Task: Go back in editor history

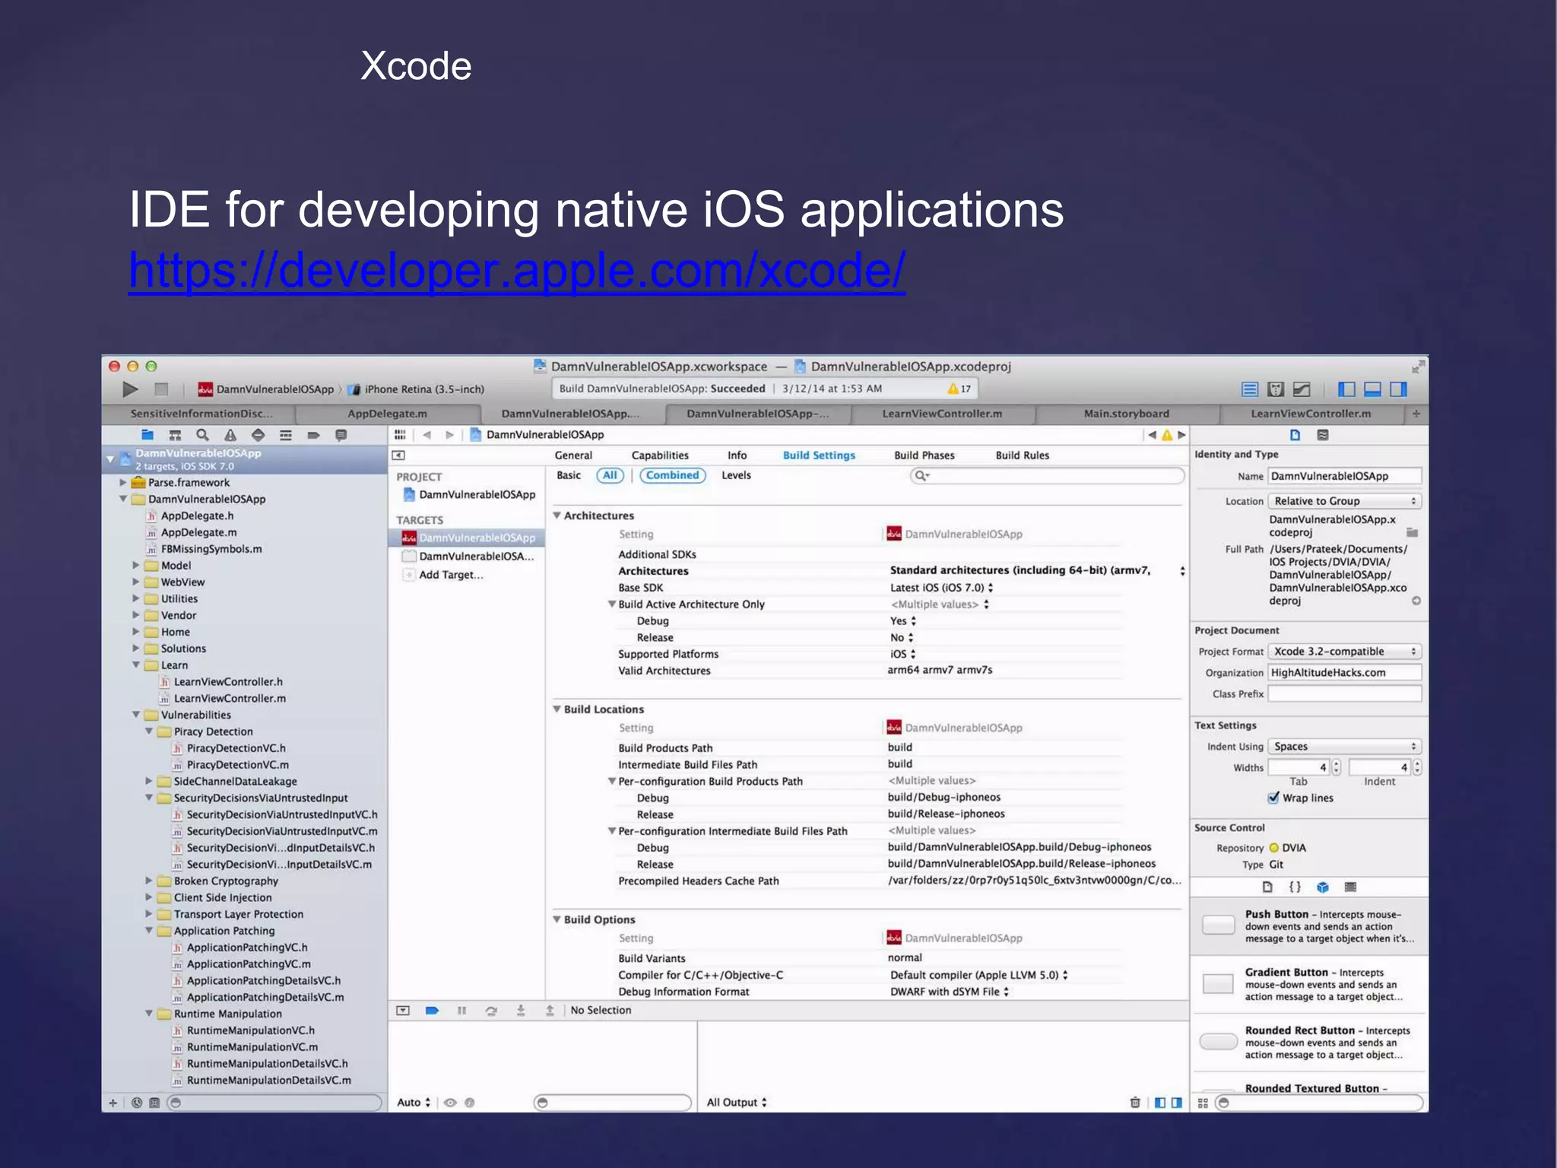Action: [x=427, y=435]
